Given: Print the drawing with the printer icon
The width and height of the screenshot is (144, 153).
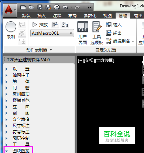Looking at the screenshot, I should coord(57,7).
